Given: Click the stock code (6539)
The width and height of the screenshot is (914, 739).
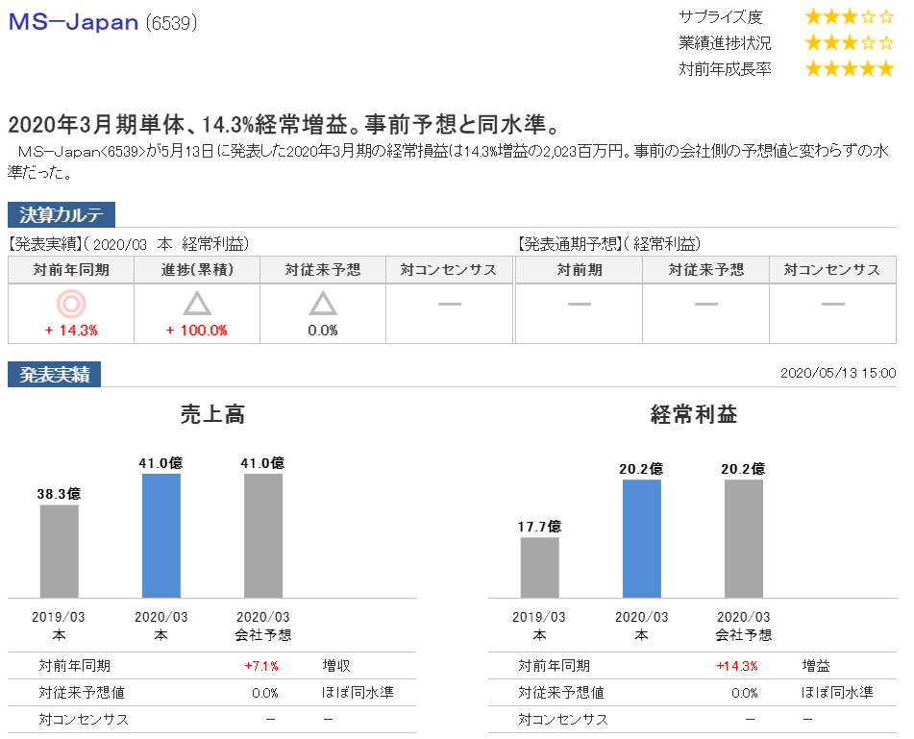Looking at the screenshot, I should 171,23.
